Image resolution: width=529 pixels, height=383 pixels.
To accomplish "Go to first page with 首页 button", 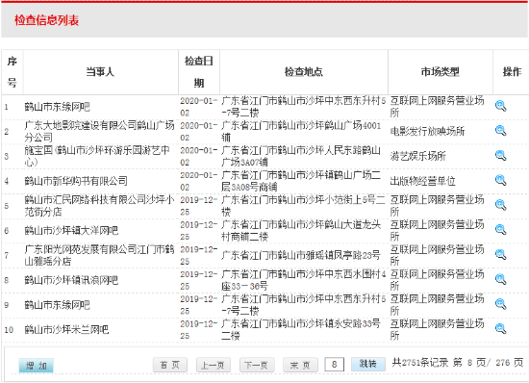I will click(x=169, y=365).
